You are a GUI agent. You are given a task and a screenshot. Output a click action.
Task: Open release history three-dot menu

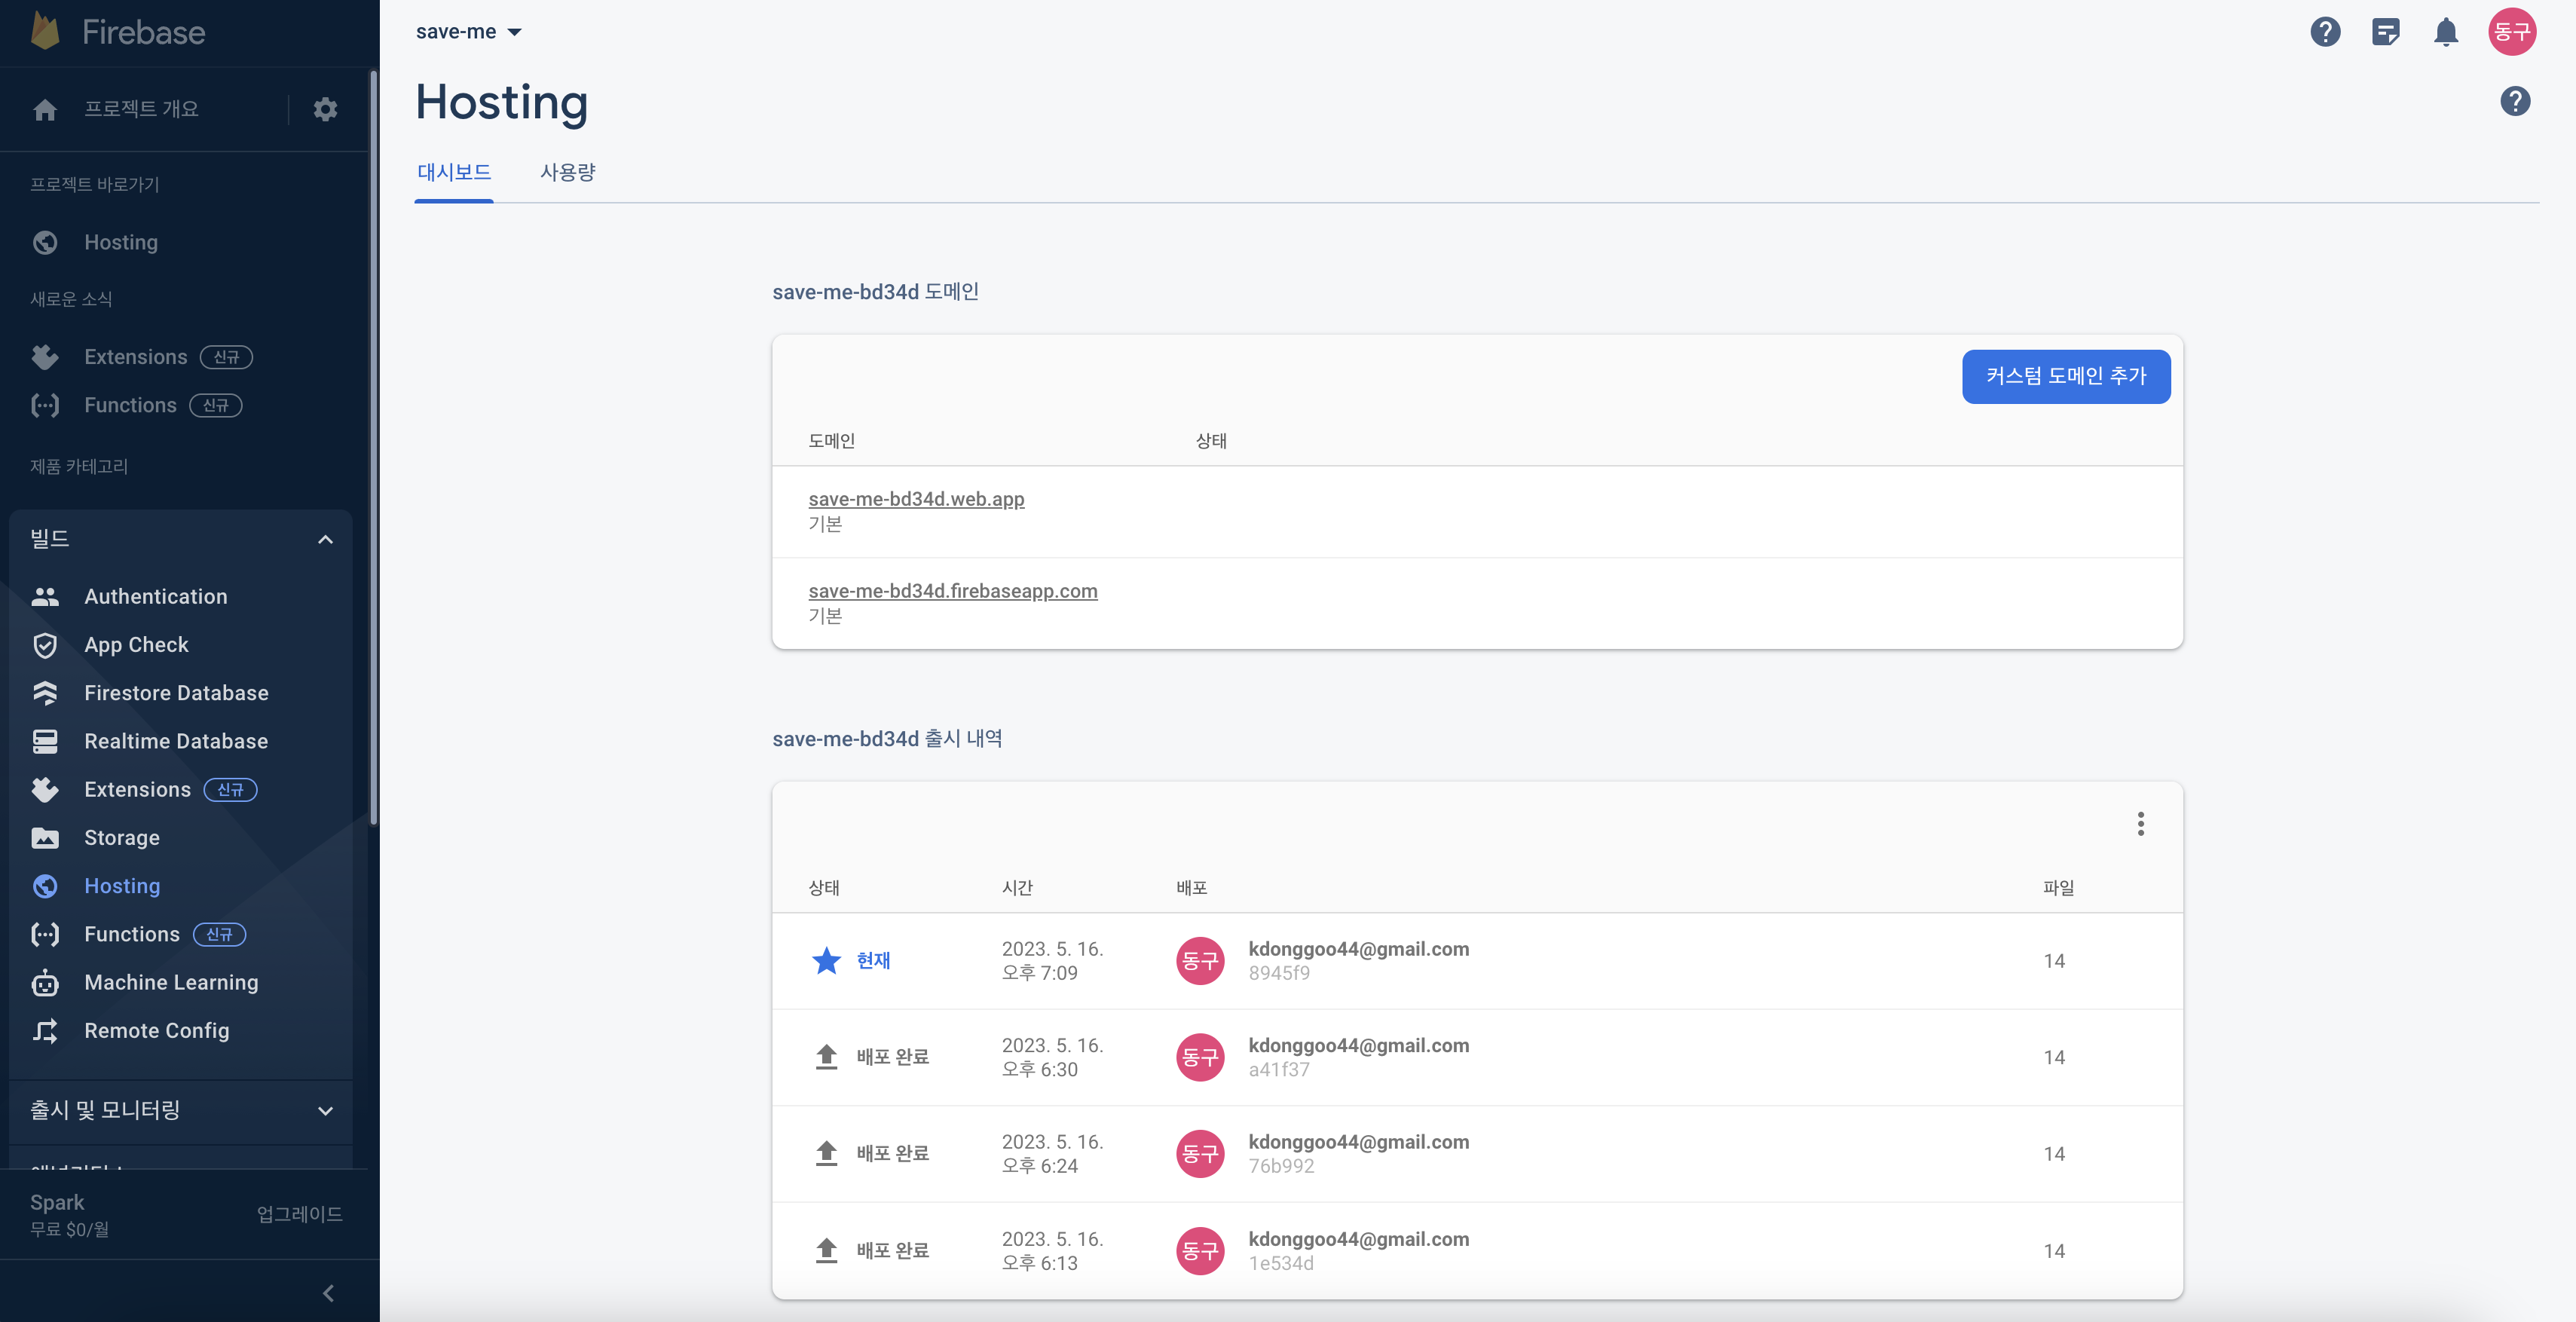[2141, 824]
